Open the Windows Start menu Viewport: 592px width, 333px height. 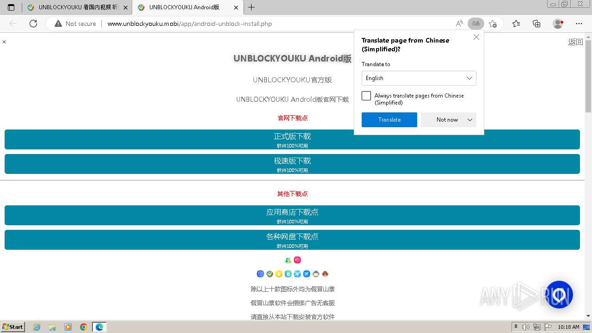[13, 327]
